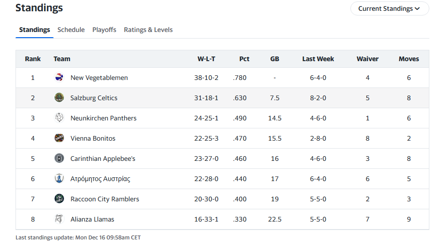Click the Pct column header
Viewport: 435px width, 246px height.
pyautogui.click(x=244, y=59)
